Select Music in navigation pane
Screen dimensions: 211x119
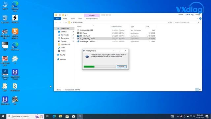pyautogui.click(x=63, y=48)
